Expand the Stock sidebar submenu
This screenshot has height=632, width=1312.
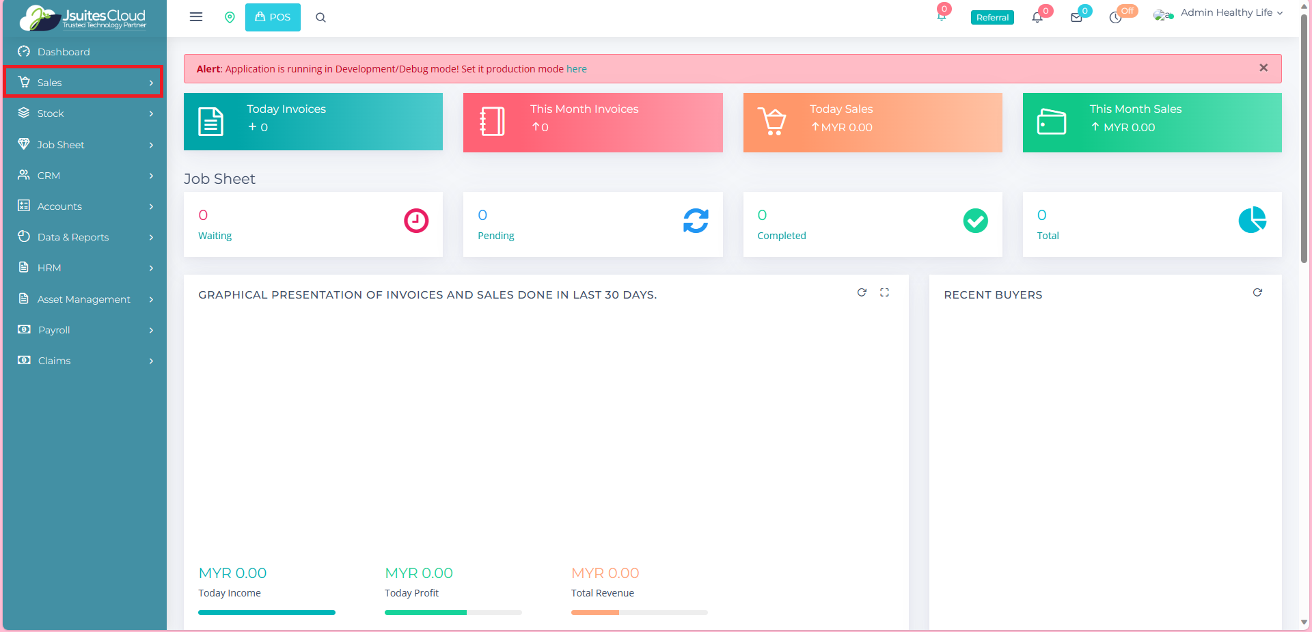pyautogui.click(x=84, y=113)
